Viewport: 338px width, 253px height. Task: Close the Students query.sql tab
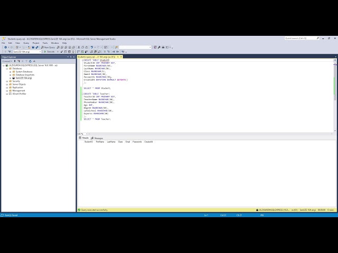tap(121, 57)
